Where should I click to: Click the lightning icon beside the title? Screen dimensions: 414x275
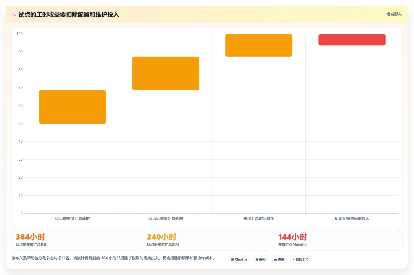[14, 15]
